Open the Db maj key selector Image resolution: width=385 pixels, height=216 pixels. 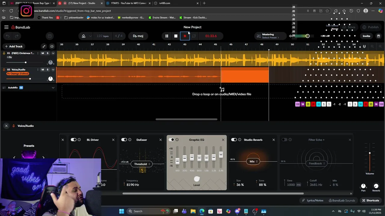coord(138,36)
